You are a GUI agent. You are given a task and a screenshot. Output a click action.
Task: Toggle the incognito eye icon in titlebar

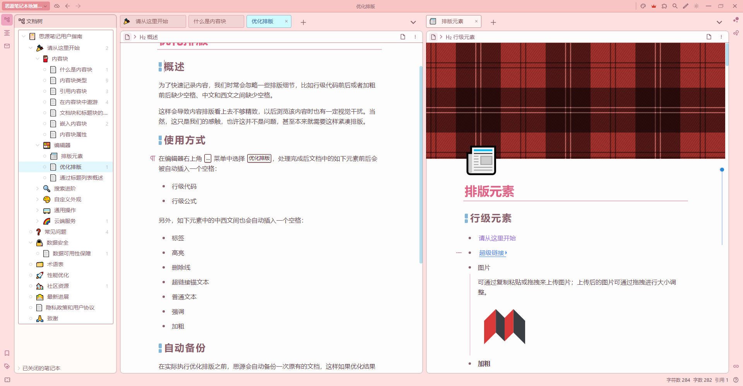coord(56,6)
